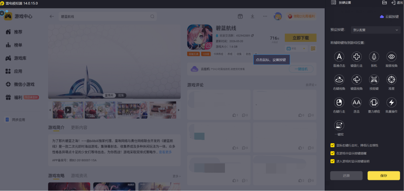Play the first video thumbnail in gallery strip
Viewport: 404px width, 191px height.
pyautogui.click(x=68, y=110)
